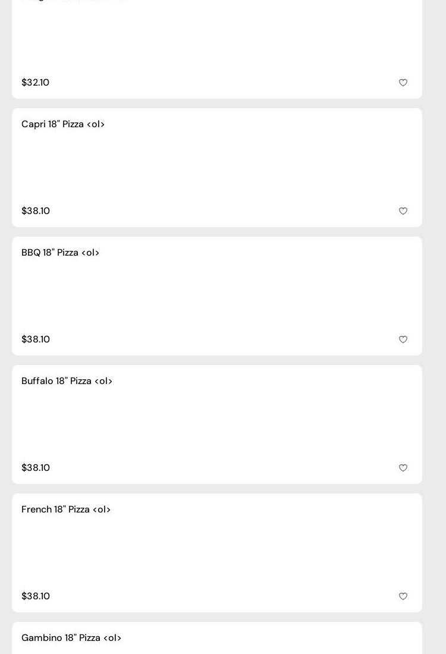Add Buffalo 18" Pizza to favorites

pyautogui.click(x=403, y=468)
